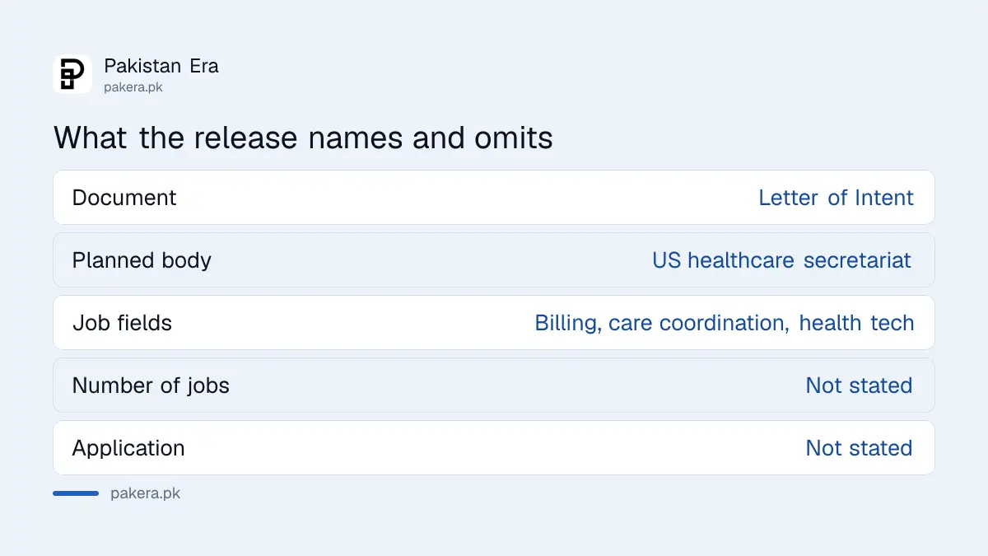The height and width of the screenshot is (556, 988).
Task: Click the empty middle of the Number of jobs row
Action: click(517, 385)
